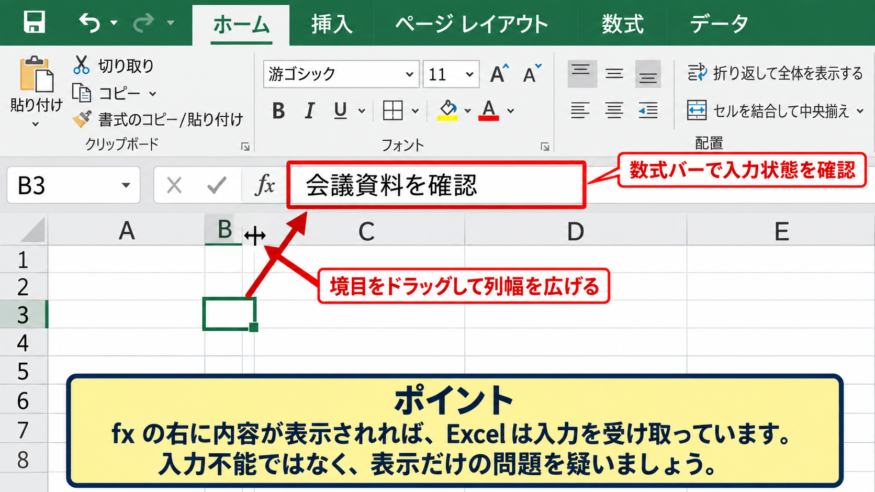The height and width of the screenshot is (492, 875).
Task: Center text horizontally
Action: tap(614, 110)
